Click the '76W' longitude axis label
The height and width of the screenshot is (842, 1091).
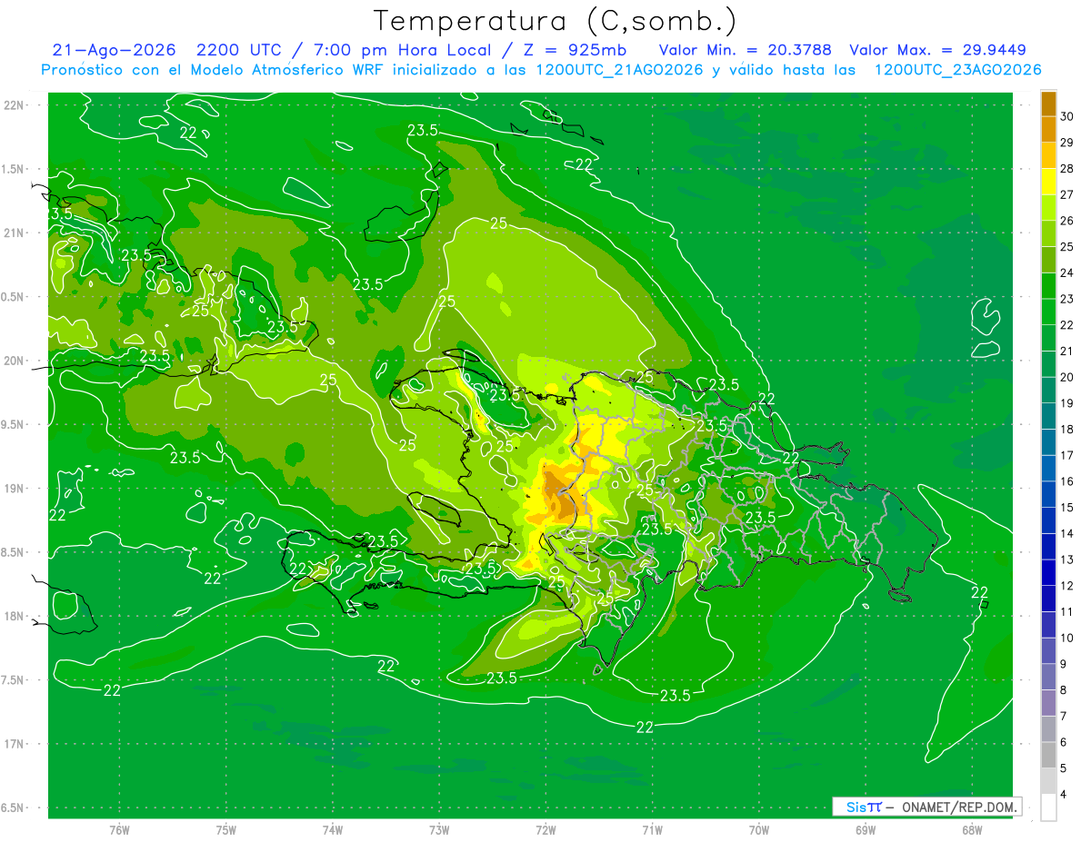(x=119, y=830)
